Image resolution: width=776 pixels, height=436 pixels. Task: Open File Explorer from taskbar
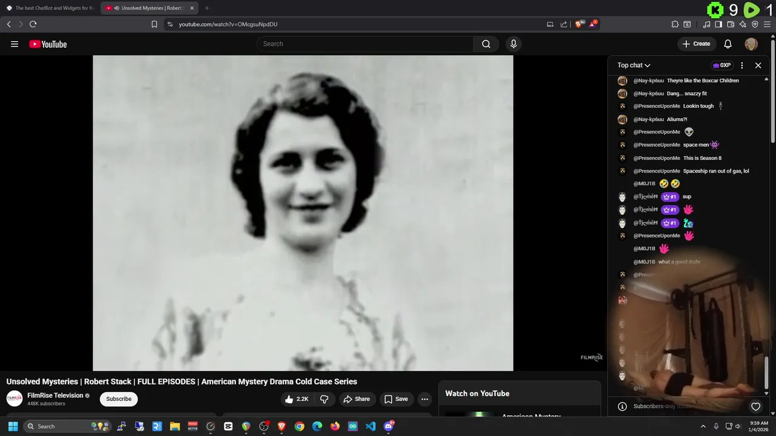tap(175, 426)
